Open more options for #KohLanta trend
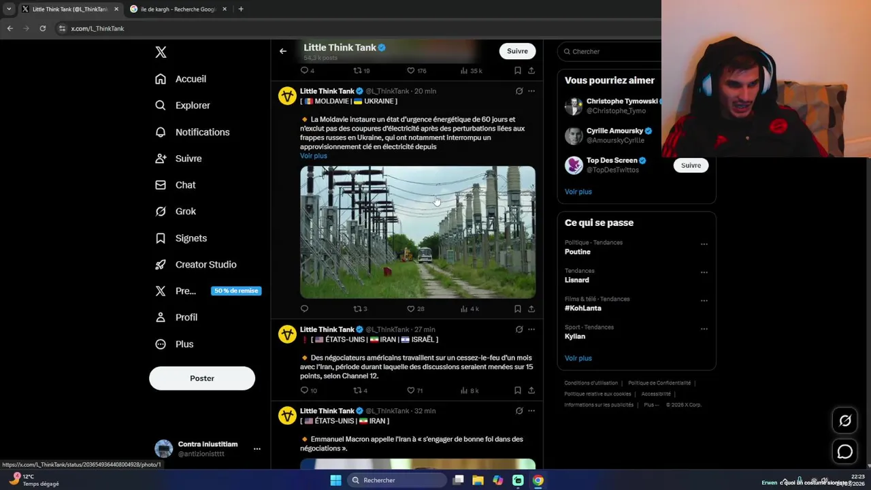Screen dimensions: 871x490 point(704,301)
